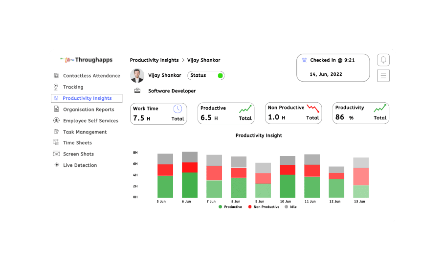Click the green trend arrow in Productivity card

380,108
